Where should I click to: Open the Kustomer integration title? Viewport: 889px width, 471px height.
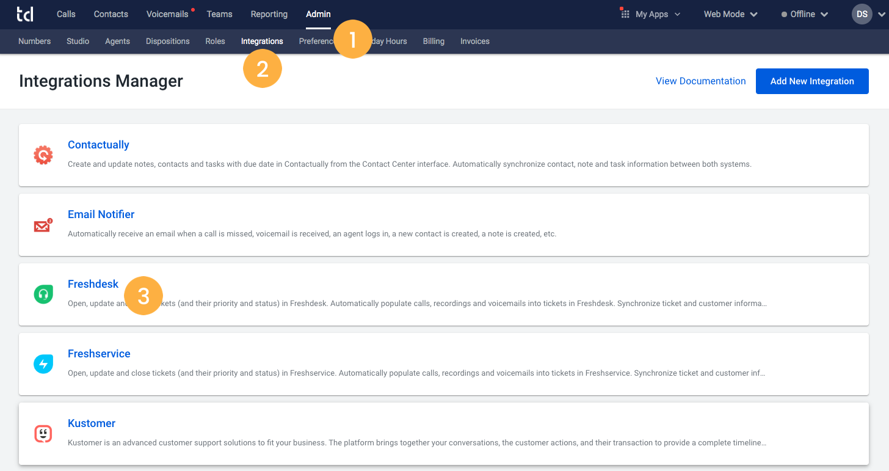click(x=92, y=423)
